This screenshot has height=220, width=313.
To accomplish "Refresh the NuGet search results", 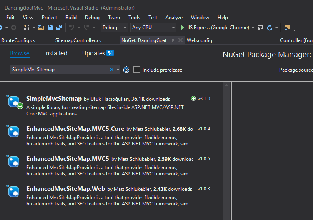I will (x=126, y=70).
